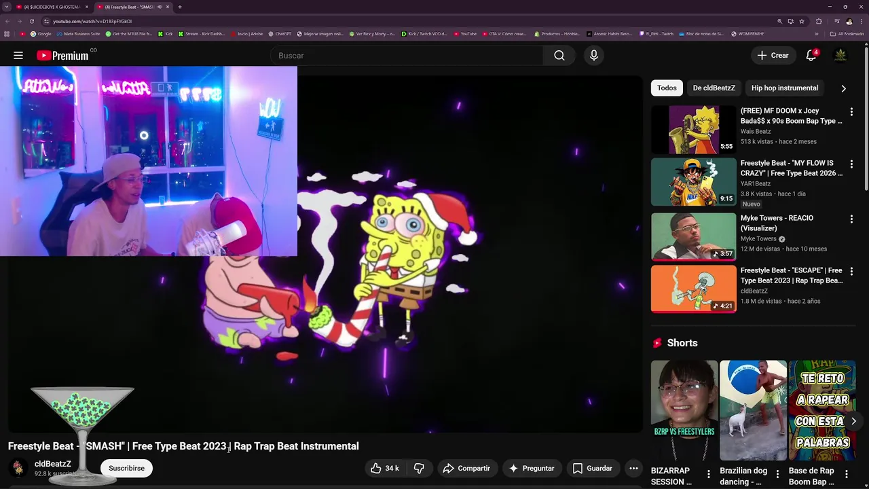Open cldBeatzZ channel name under video

coord(53,464)
